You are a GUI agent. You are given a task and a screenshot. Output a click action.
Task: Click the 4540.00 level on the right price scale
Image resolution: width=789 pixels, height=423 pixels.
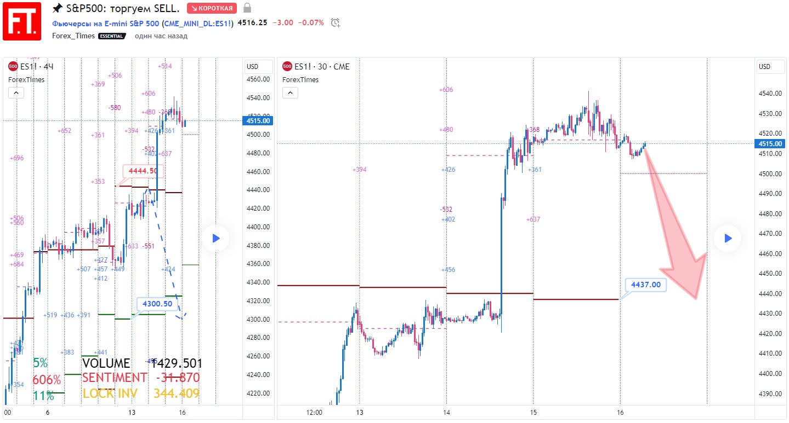770,94
